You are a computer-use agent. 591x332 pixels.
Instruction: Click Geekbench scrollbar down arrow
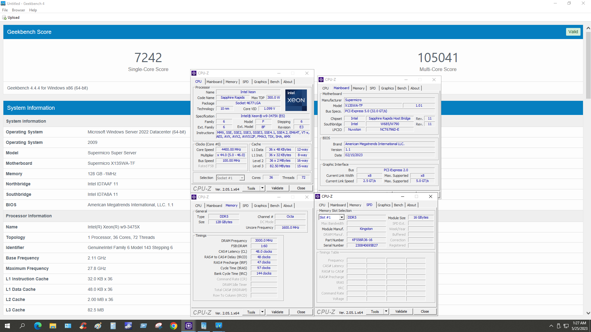(x=588, y=313)
